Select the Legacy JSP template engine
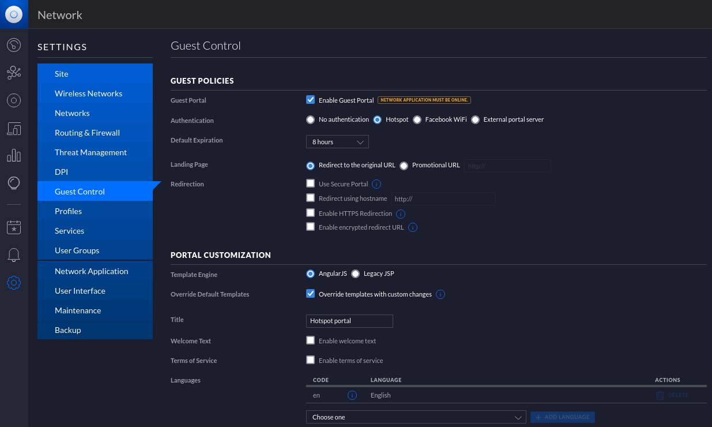 355,274
